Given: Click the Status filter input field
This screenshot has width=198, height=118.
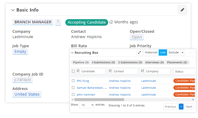Looking at the screenshot, I should coord(184,71).
